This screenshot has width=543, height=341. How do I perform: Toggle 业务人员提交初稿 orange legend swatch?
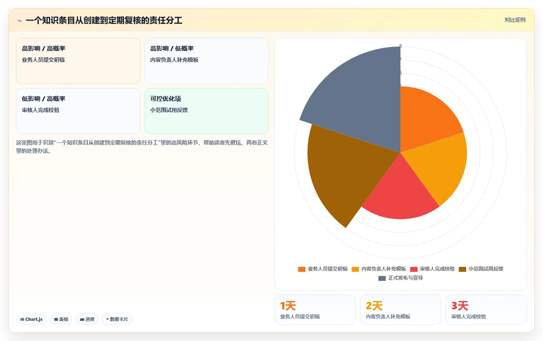tap(302, 269)
